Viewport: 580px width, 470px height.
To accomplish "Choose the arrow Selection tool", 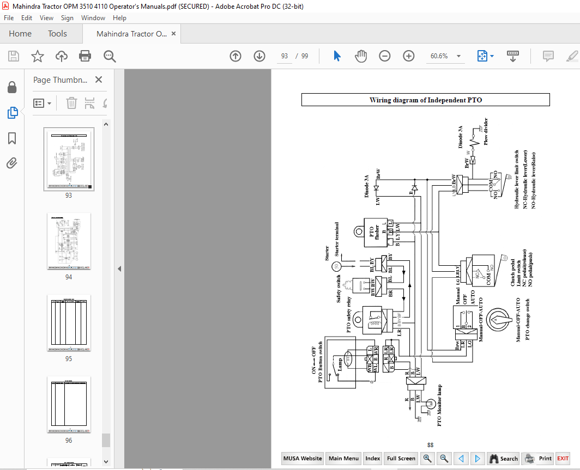I will [x=337, y=56].
